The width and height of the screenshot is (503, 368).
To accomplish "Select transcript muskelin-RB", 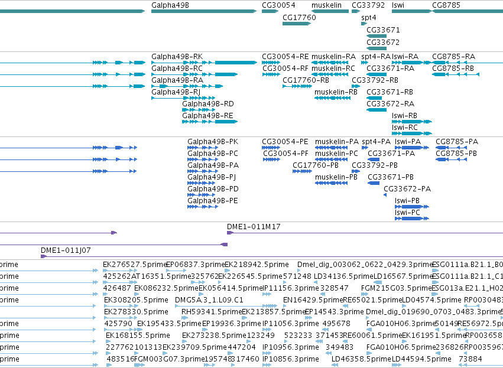I will pos(336,92).
